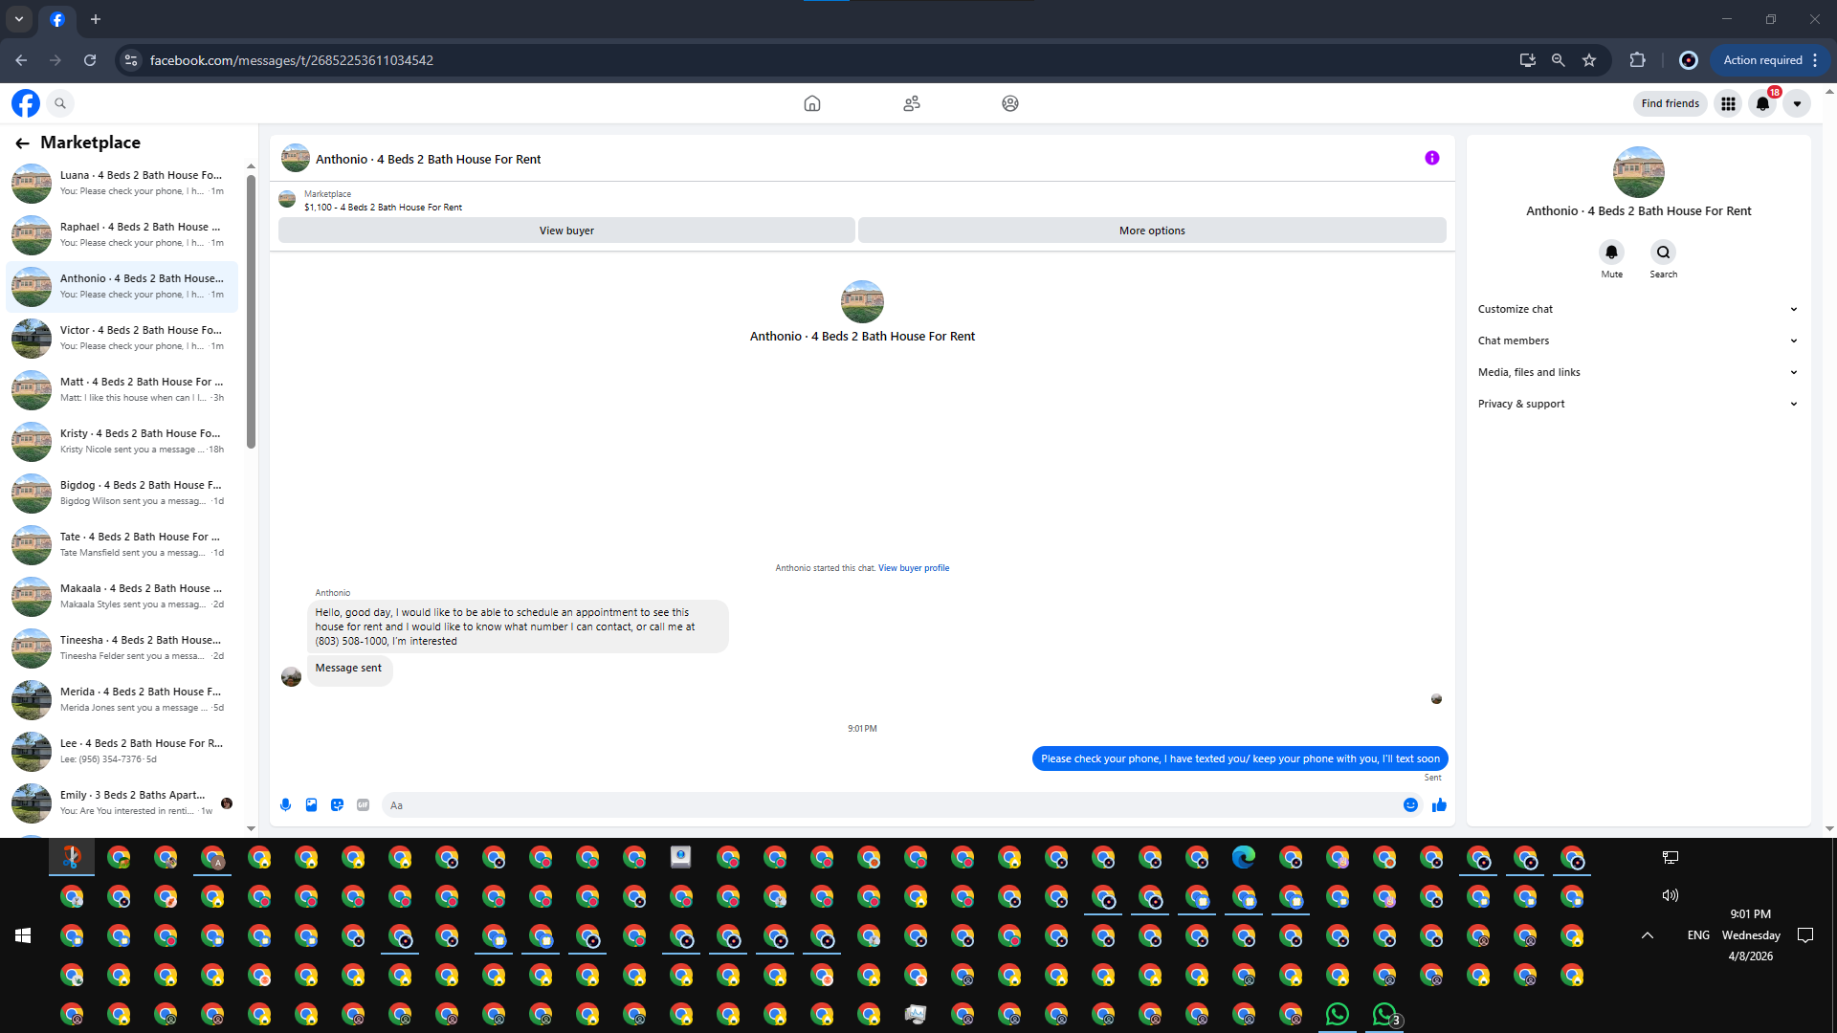Click the View buyer button
The image size is (1837, 1033).
tap(566, 231)
